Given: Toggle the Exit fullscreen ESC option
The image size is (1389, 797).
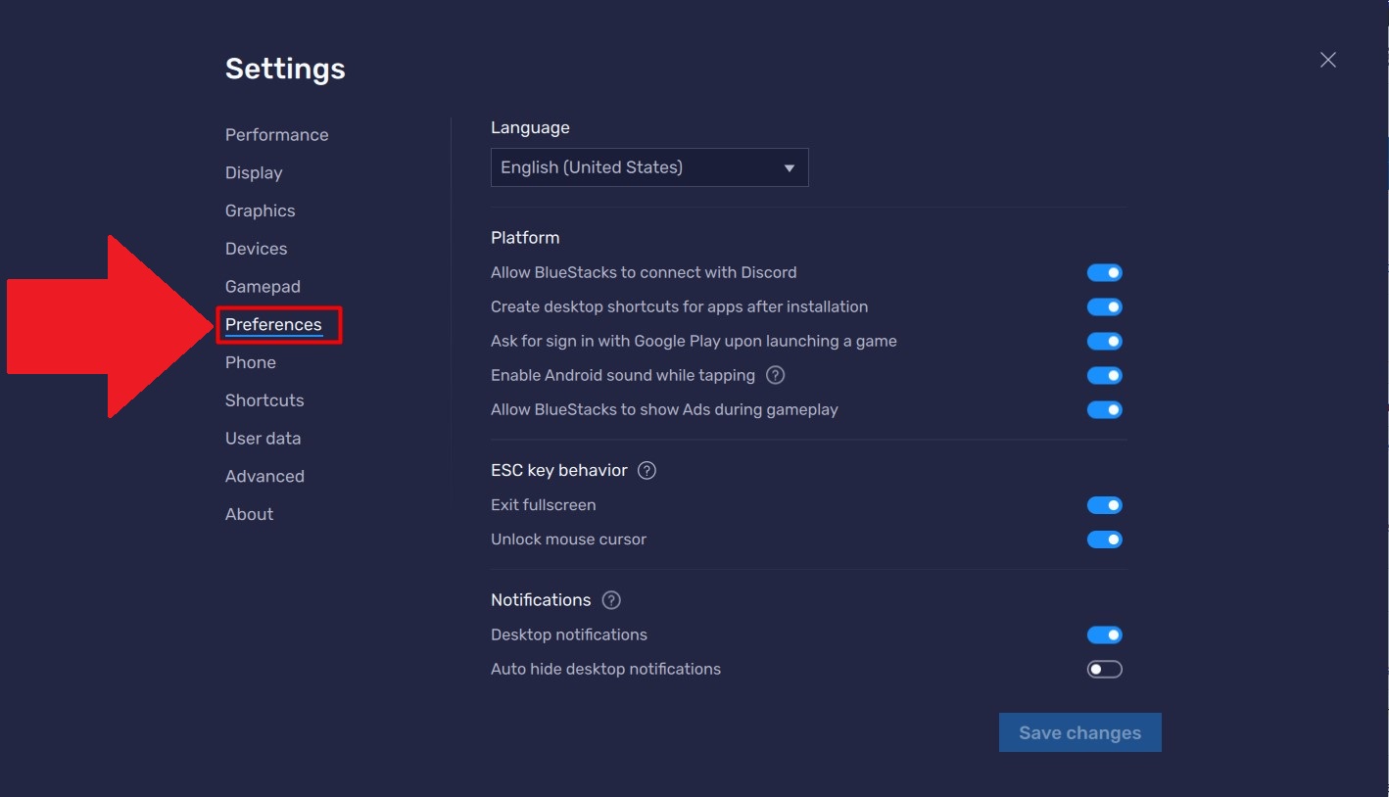Looking at the screenshot, I should tap(1104, 505).
